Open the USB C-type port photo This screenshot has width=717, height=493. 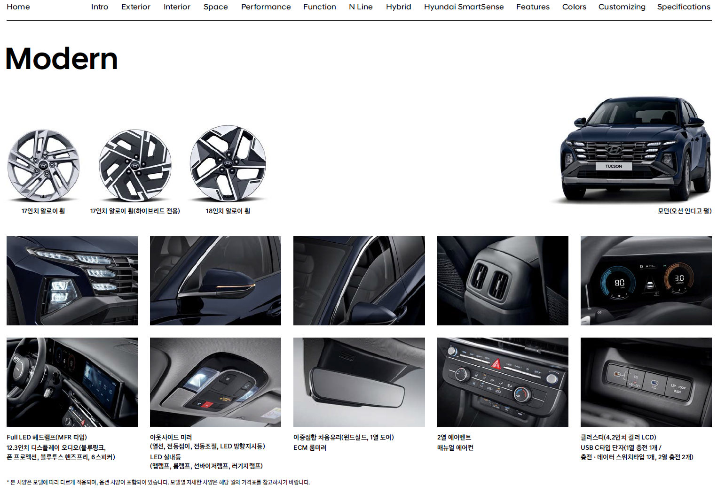(x=646, y=382)
